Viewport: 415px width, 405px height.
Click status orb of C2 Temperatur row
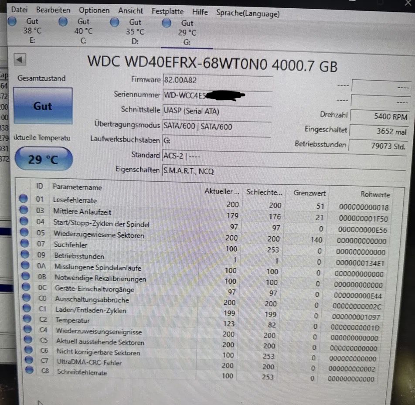click(27, 318)
